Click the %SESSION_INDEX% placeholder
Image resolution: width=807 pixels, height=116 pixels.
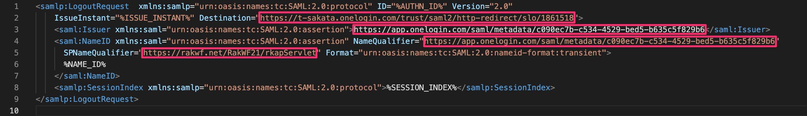click(x=422, y=88)
